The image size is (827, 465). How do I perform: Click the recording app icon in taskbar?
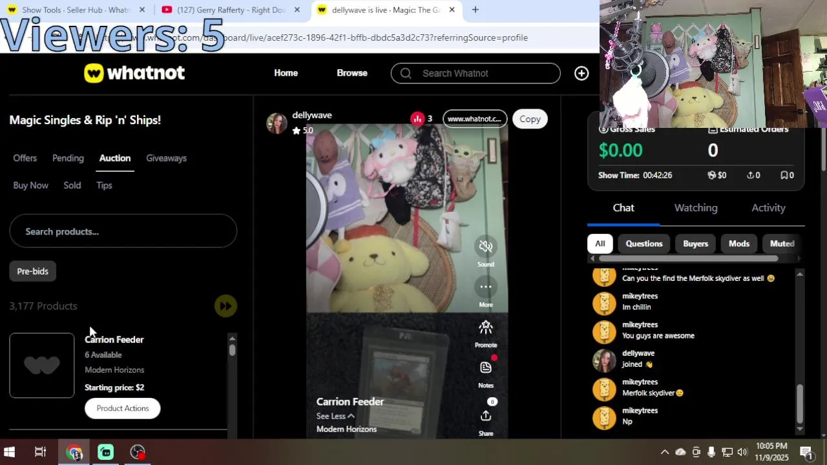click(138, 452)
